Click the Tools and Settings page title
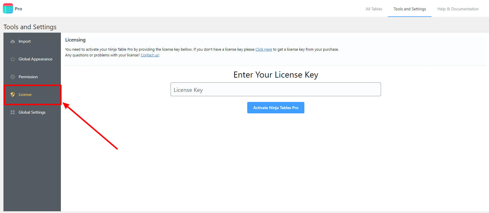Screen dimensions: 489x213 tap(30, 27)
